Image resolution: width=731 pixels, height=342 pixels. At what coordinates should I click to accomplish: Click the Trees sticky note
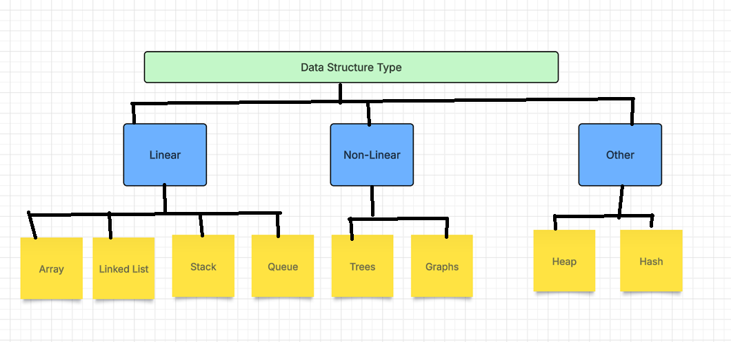pos(362,266)
